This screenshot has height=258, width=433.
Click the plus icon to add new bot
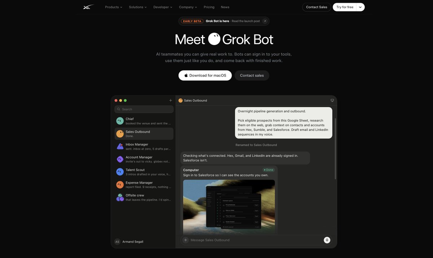pyautogui.click(x=171, y=101)
